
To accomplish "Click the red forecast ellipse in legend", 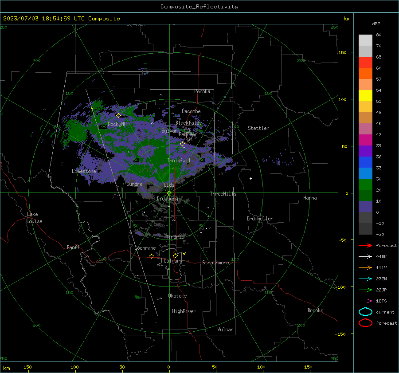I will pyautogui.click(x=365, y=323).
